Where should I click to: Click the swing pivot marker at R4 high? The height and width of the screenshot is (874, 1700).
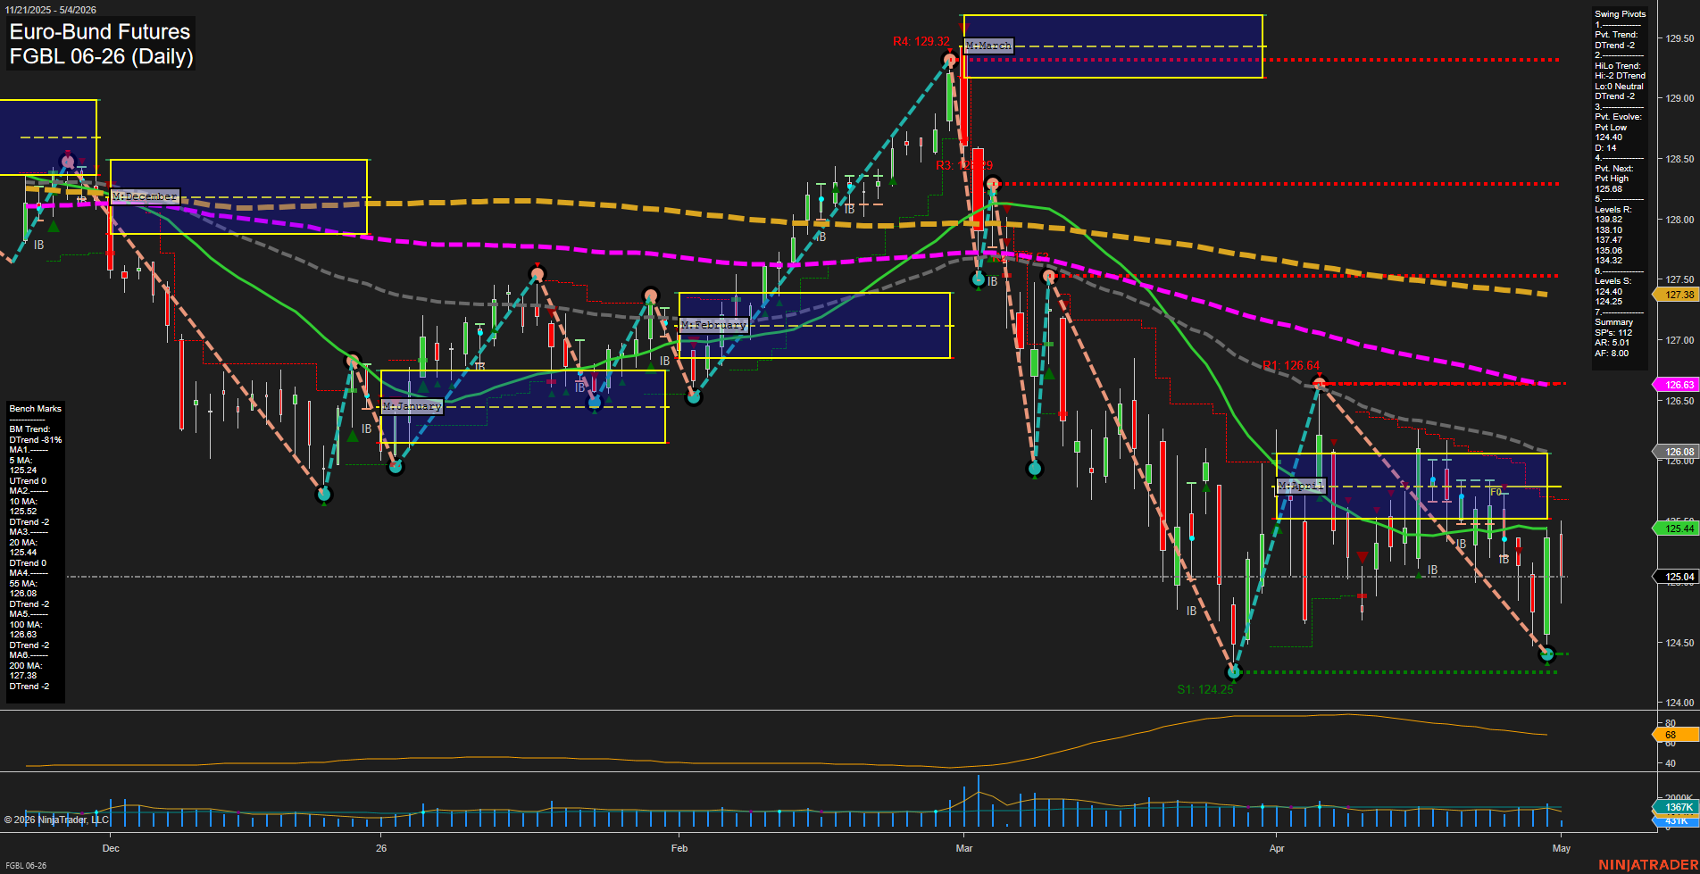coord(950,60)
